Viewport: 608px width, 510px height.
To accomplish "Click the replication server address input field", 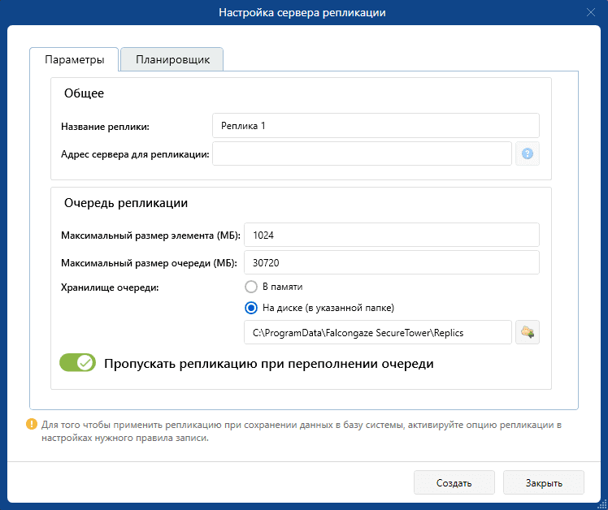I will tap(362, 153).
